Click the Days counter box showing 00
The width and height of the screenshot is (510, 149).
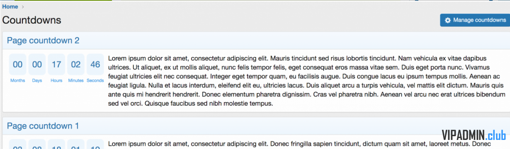(x=37, y=64)
